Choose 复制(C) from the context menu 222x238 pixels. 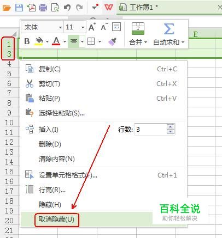coord(104,69)
